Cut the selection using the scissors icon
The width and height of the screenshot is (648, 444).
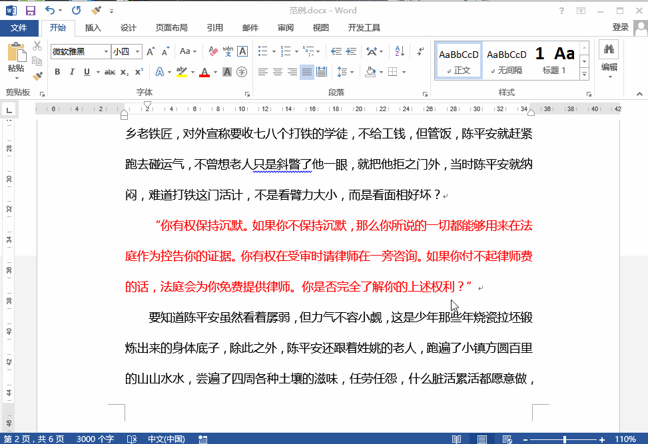[37, 45]
